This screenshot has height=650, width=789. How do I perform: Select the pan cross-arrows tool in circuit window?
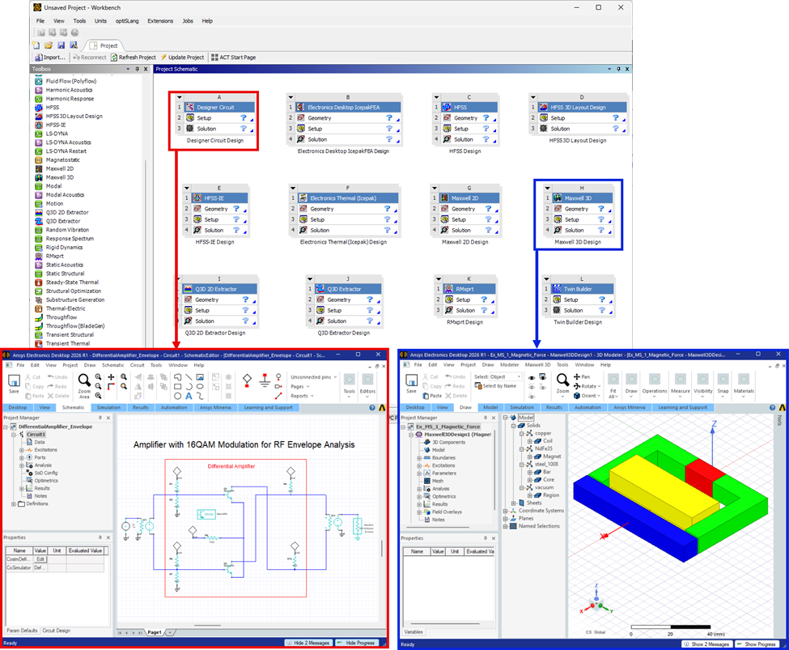pos(111,376)
